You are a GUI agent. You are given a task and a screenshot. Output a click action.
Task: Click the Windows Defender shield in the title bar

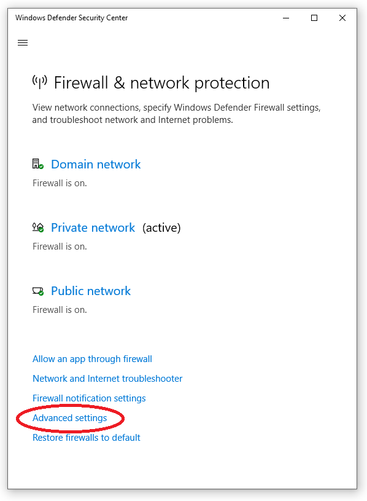17,18
